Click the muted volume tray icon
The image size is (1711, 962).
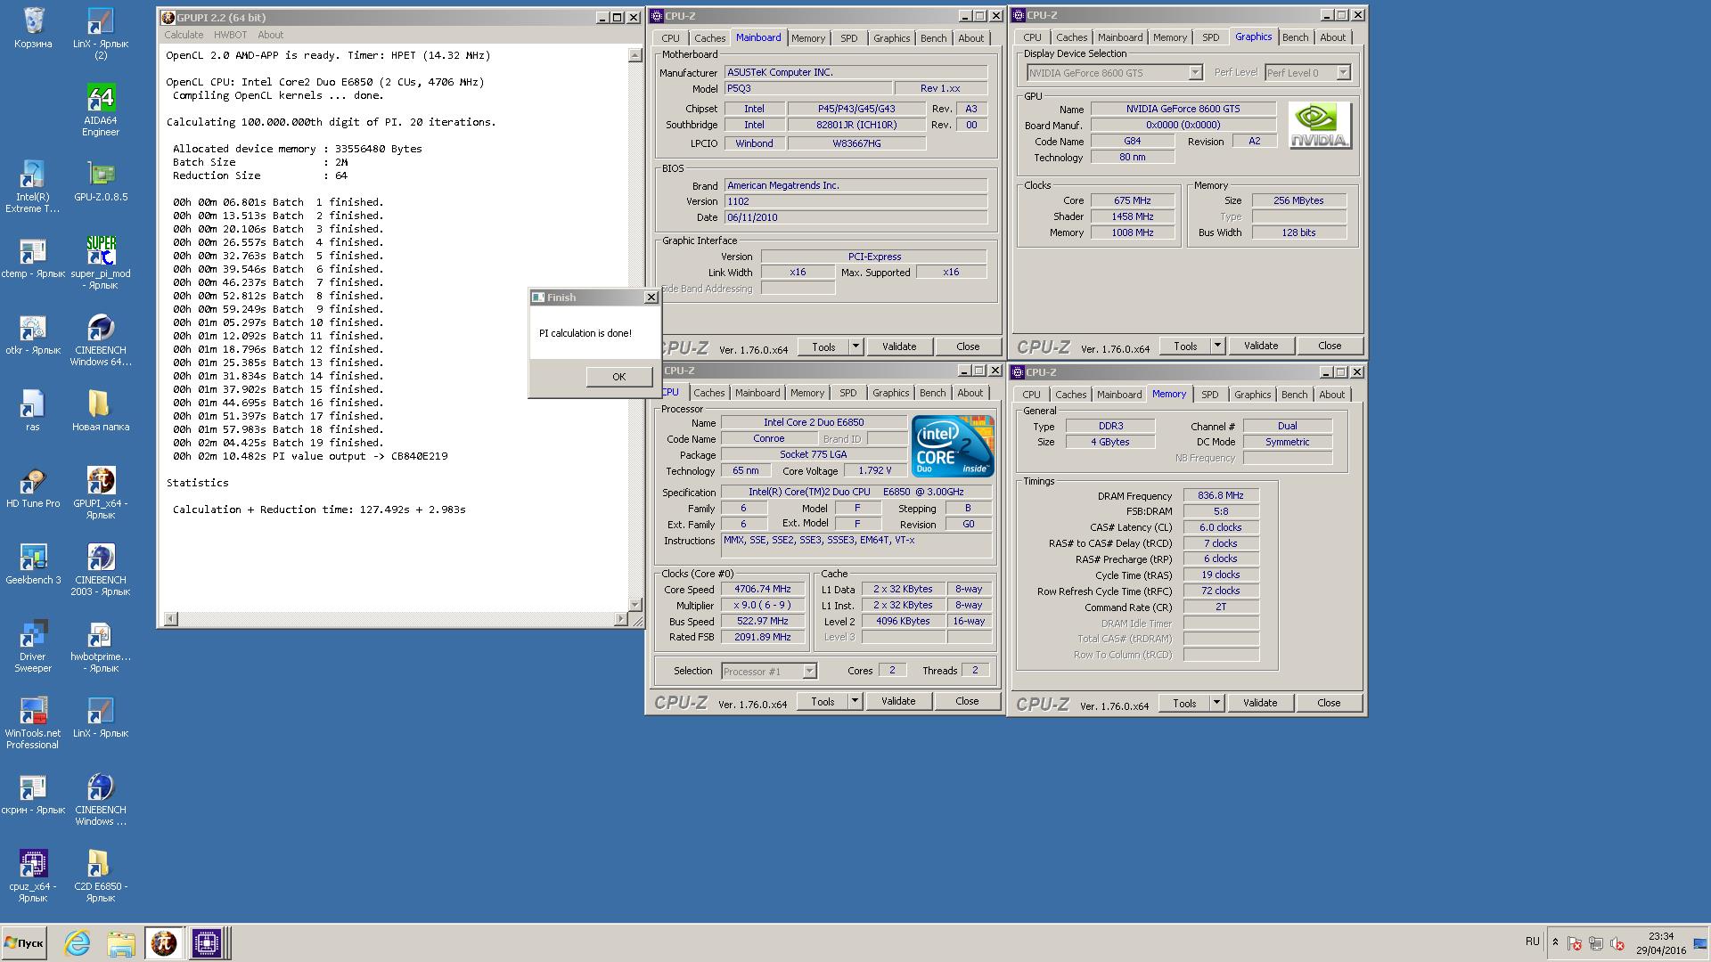pos(1617,943)
